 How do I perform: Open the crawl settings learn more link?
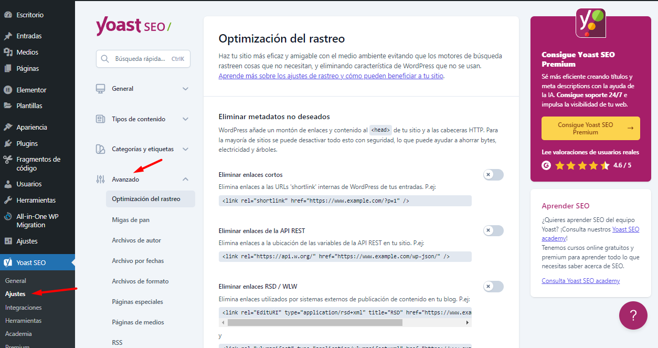[x=331, y=76]
